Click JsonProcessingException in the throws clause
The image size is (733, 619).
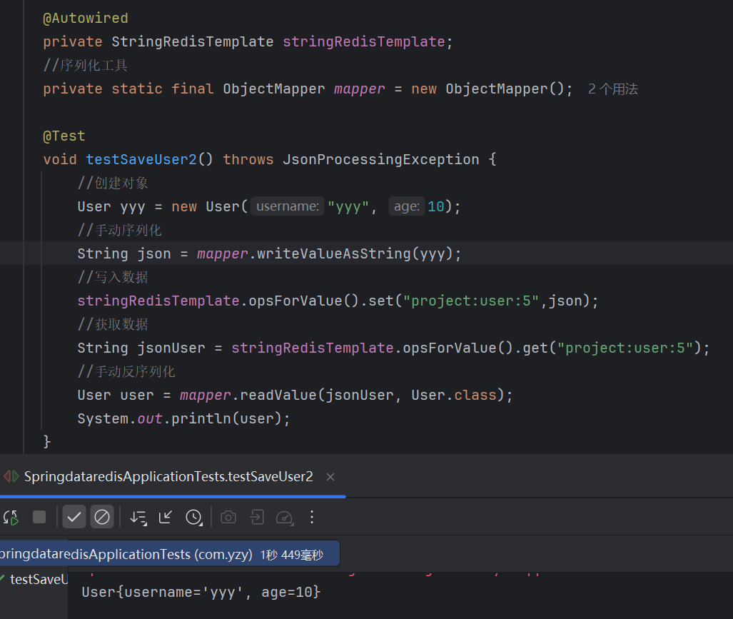(381, 159)
